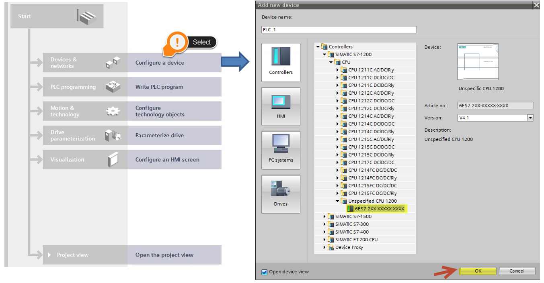Collapse the CPU folder node

coord(331,62)
